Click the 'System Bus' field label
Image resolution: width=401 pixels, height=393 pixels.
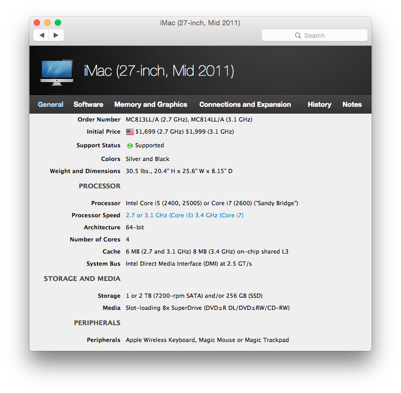pyautogui.click(x=103, y=264)
